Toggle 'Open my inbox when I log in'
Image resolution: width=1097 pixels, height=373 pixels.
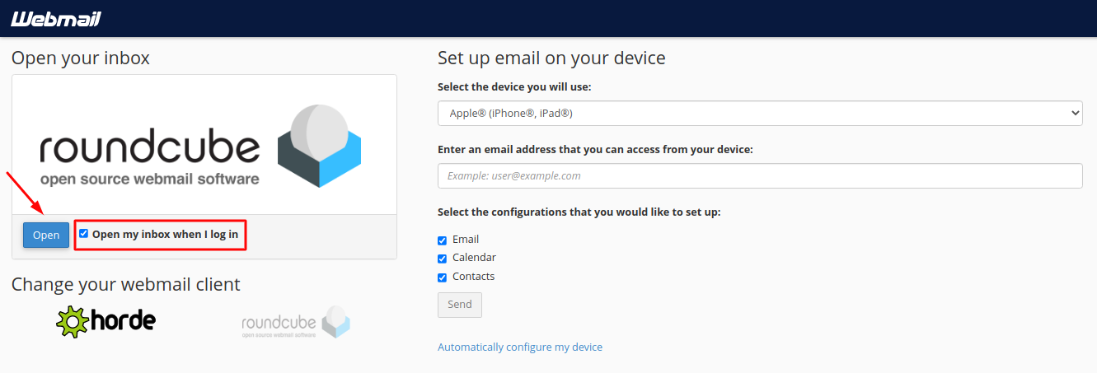point(83,234)
